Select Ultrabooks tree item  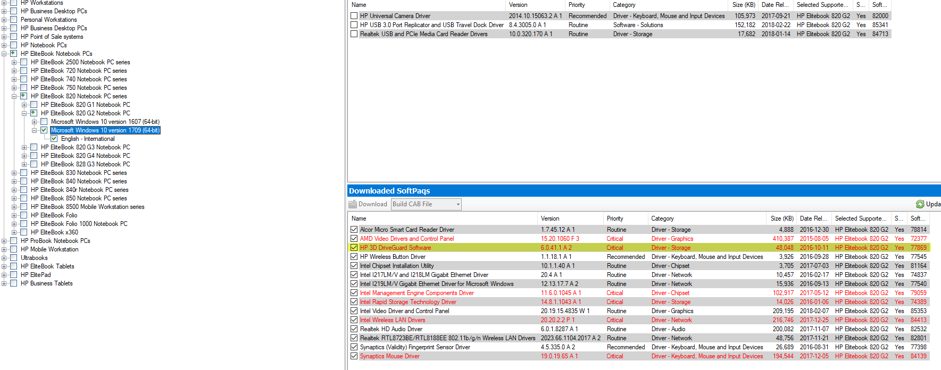(x=34, y=258)
